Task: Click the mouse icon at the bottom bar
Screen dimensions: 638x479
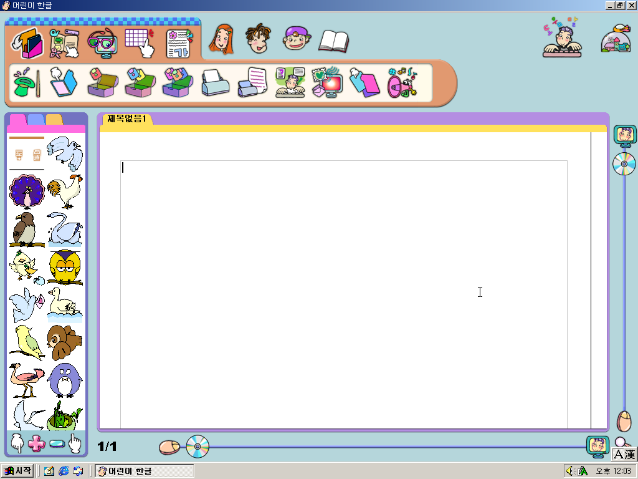Action: tap(169, 447)
